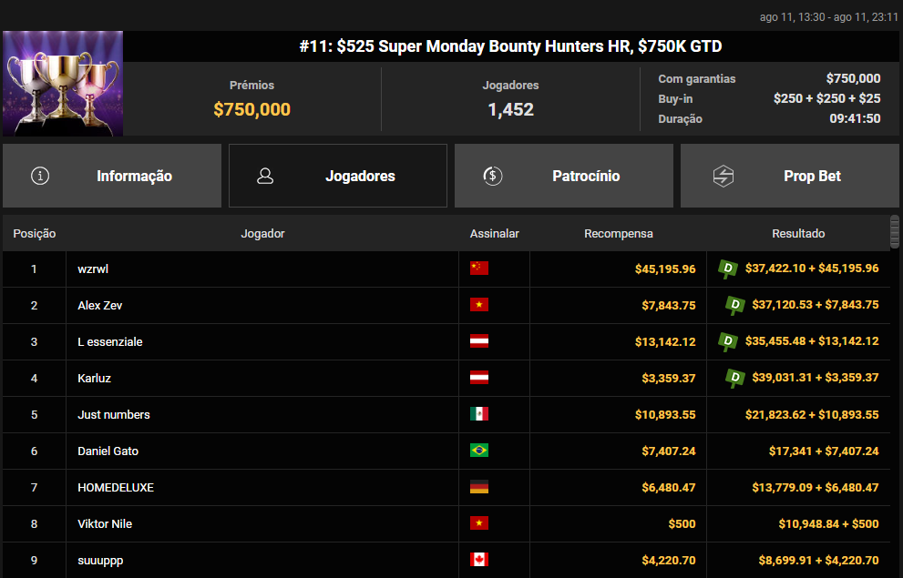Click the $10,893.55 bounty of Just numbers
This screenshot has height=578, width=903.
pyautogui.click(x=665, y=415)
